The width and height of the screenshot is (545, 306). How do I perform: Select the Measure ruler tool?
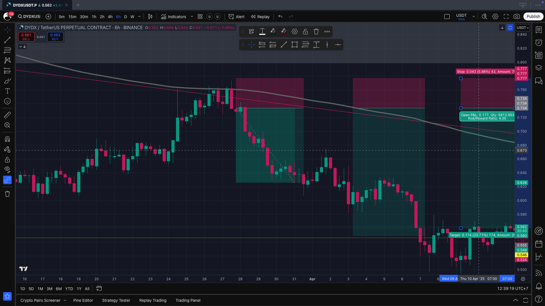click(7, 115)
